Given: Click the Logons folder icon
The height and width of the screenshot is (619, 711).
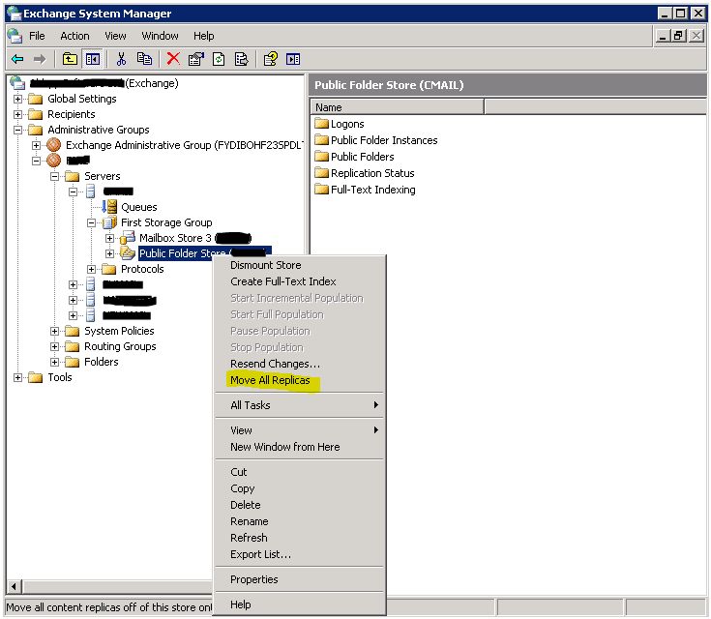Looking at the screenshot, I should 321,124.
